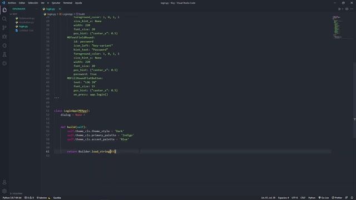The height and width of the screenshot is (200, 356).
Task: Click the Go Live status bar button
Action: [x=324, y=198]
